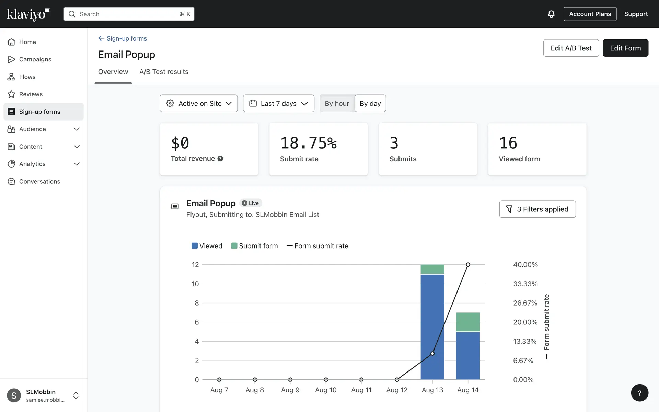Toggle Submit form green legend swatch

(x=234, y=246)
